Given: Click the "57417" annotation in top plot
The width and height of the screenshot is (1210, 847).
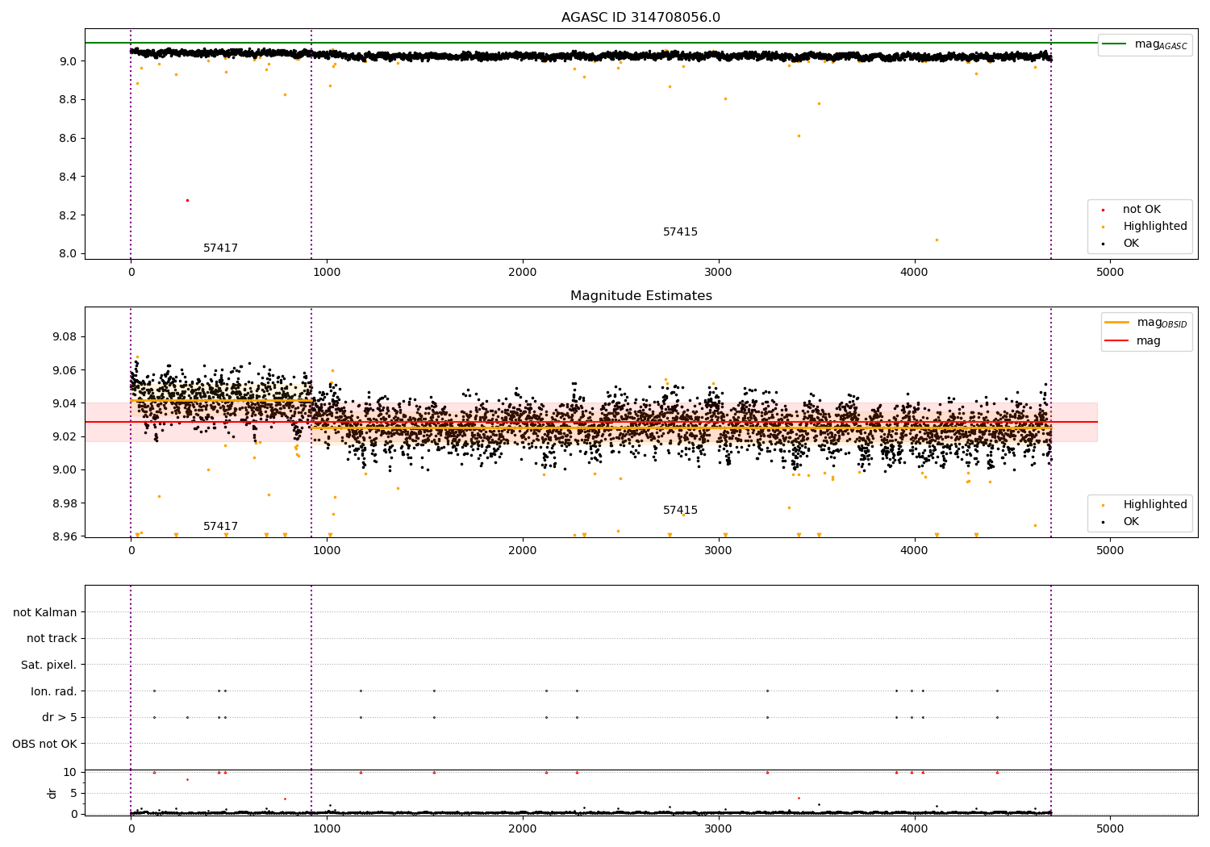Looking at the screenshot, I should (220, 248).
